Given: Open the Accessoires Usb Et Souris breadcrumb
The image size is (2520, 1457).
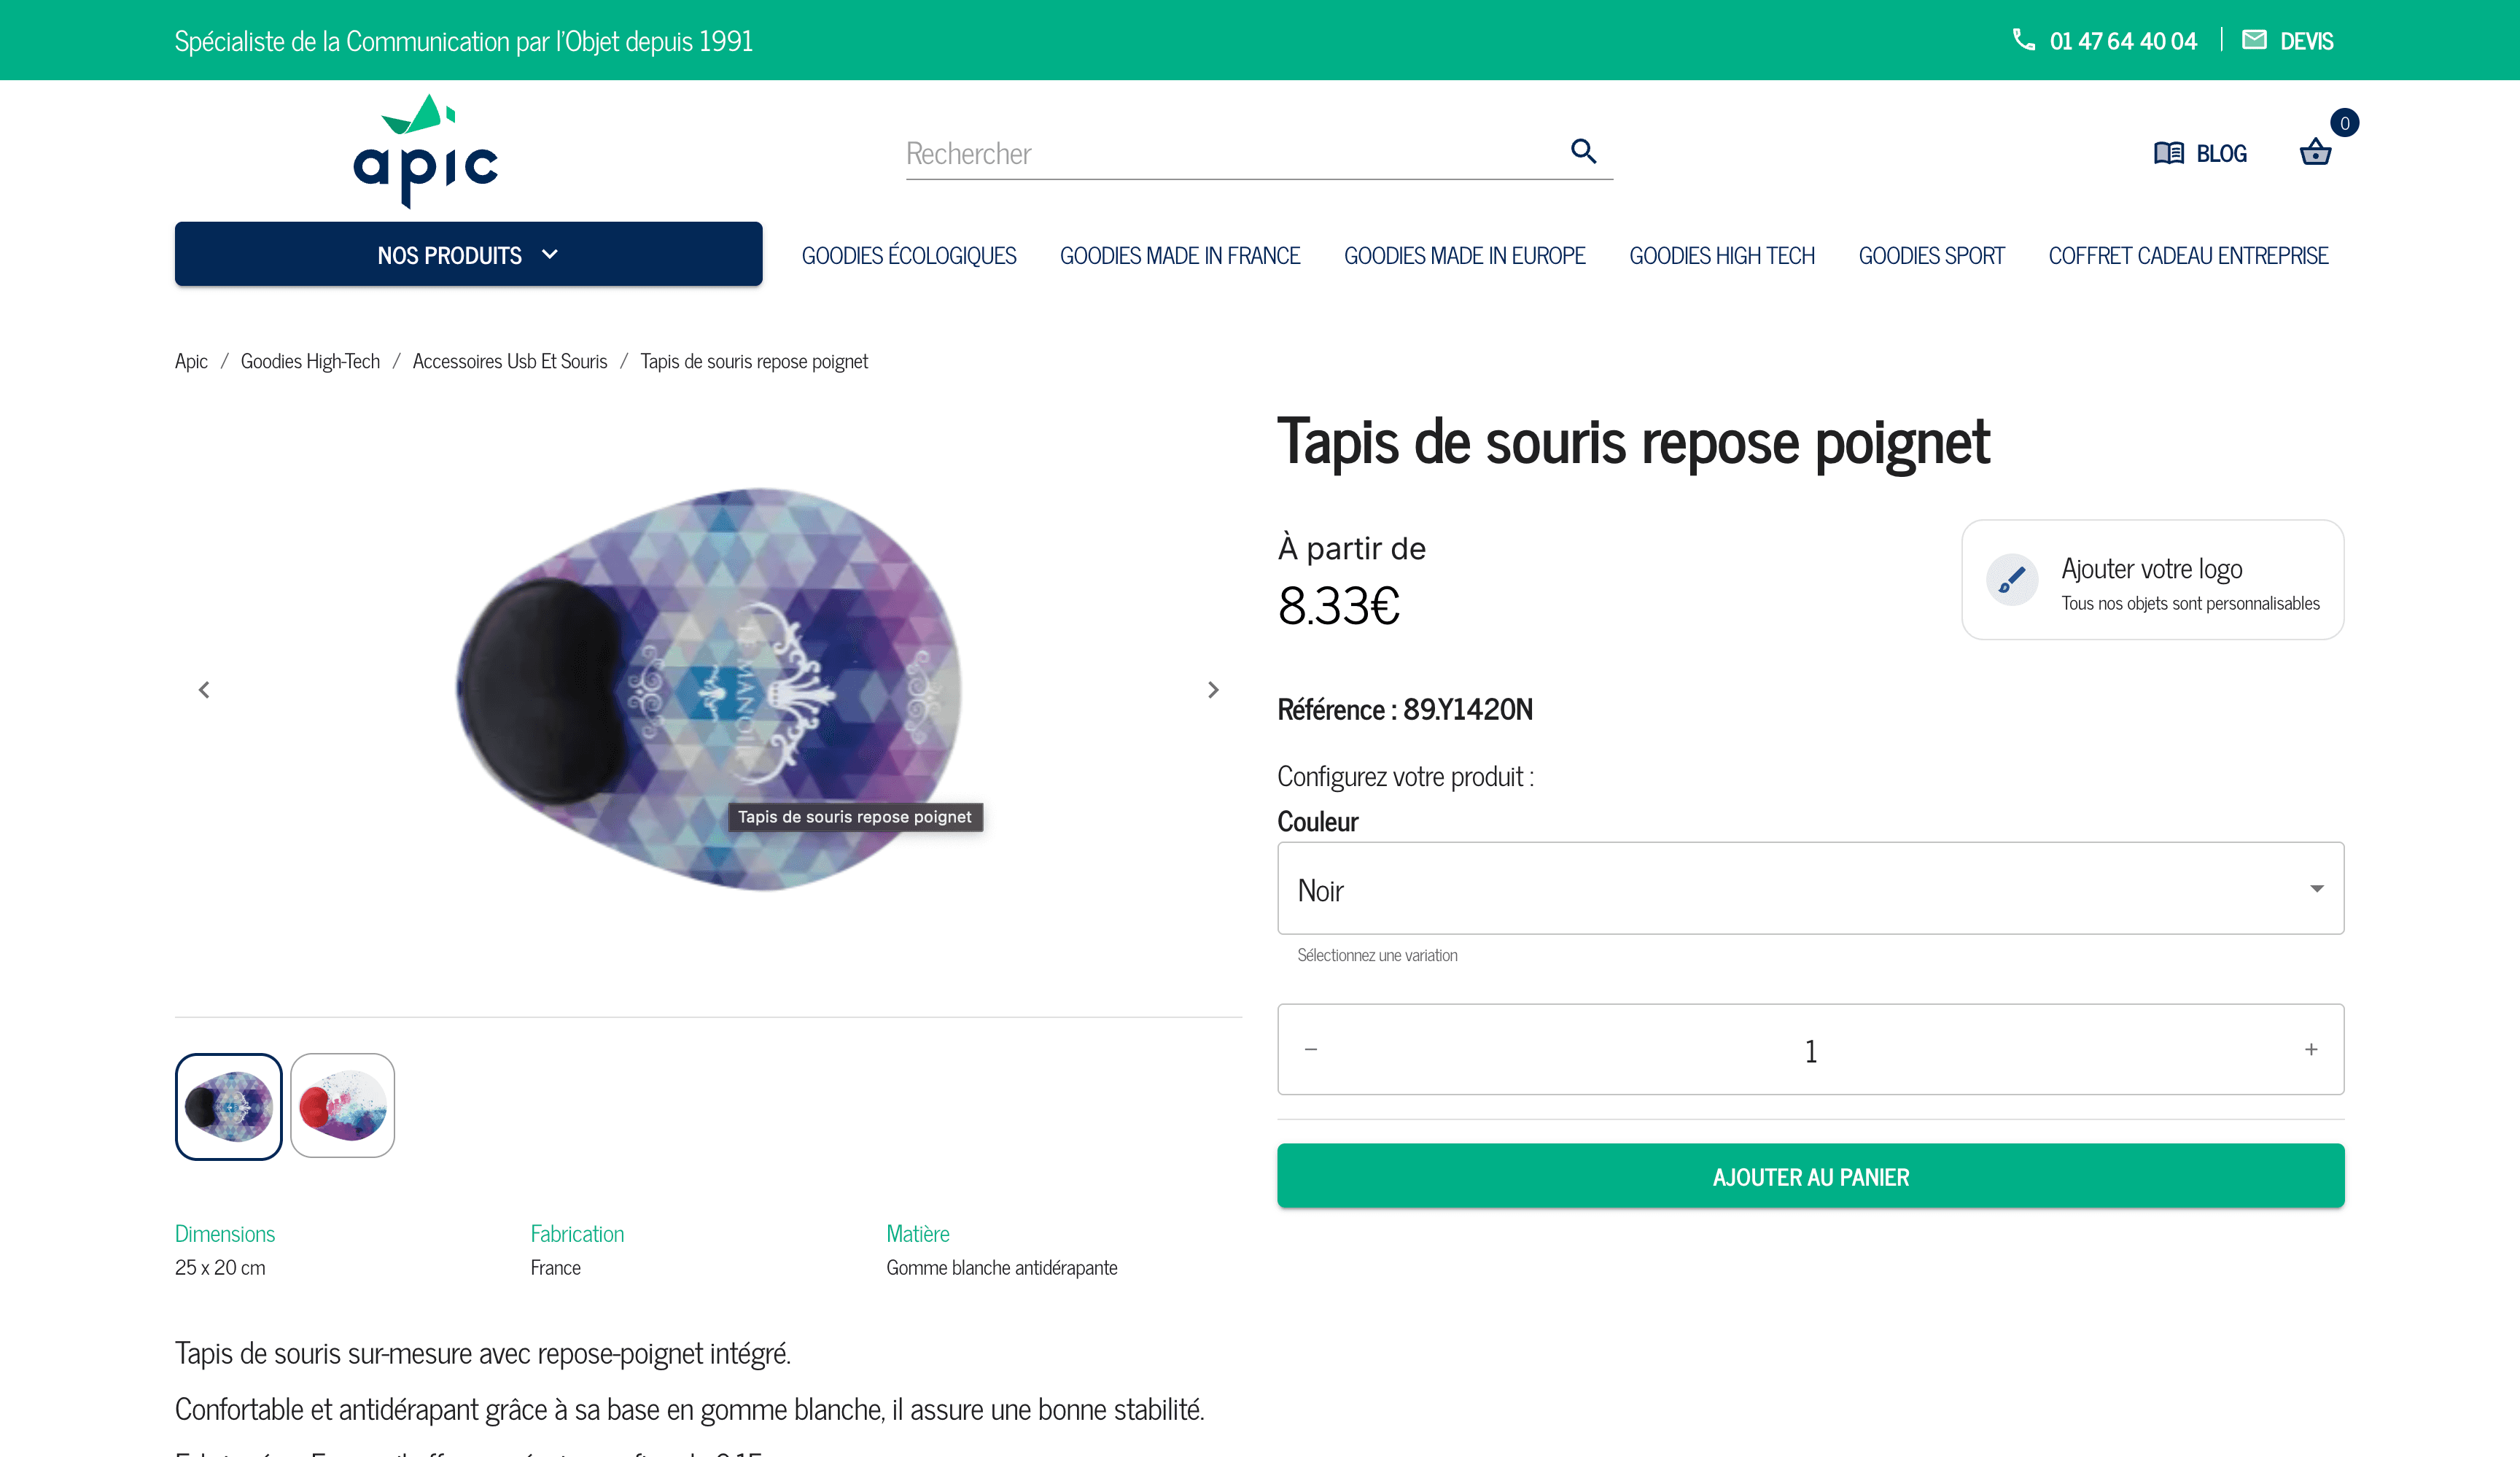Looking at the screenshot, I should [x=509, y=361].
